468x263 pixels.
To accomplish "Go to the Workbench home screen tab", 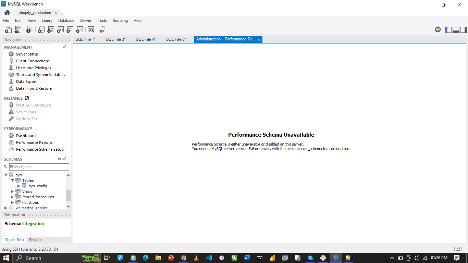I will 7,13.
